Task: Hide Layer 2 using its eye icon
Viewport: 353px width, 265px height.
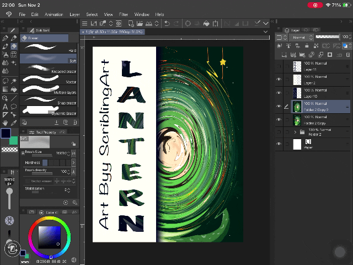Action: (x=279, y=79)
